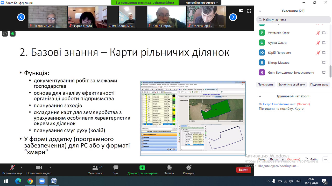Open Реакции reactions menu

(188, 170)
